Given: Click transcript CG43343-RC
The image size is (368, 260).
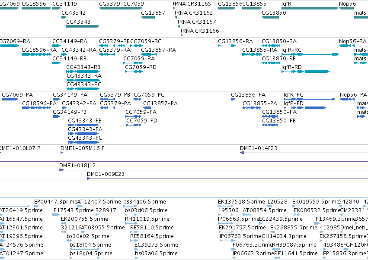Looking at the screenshot, I should point(84,84).
